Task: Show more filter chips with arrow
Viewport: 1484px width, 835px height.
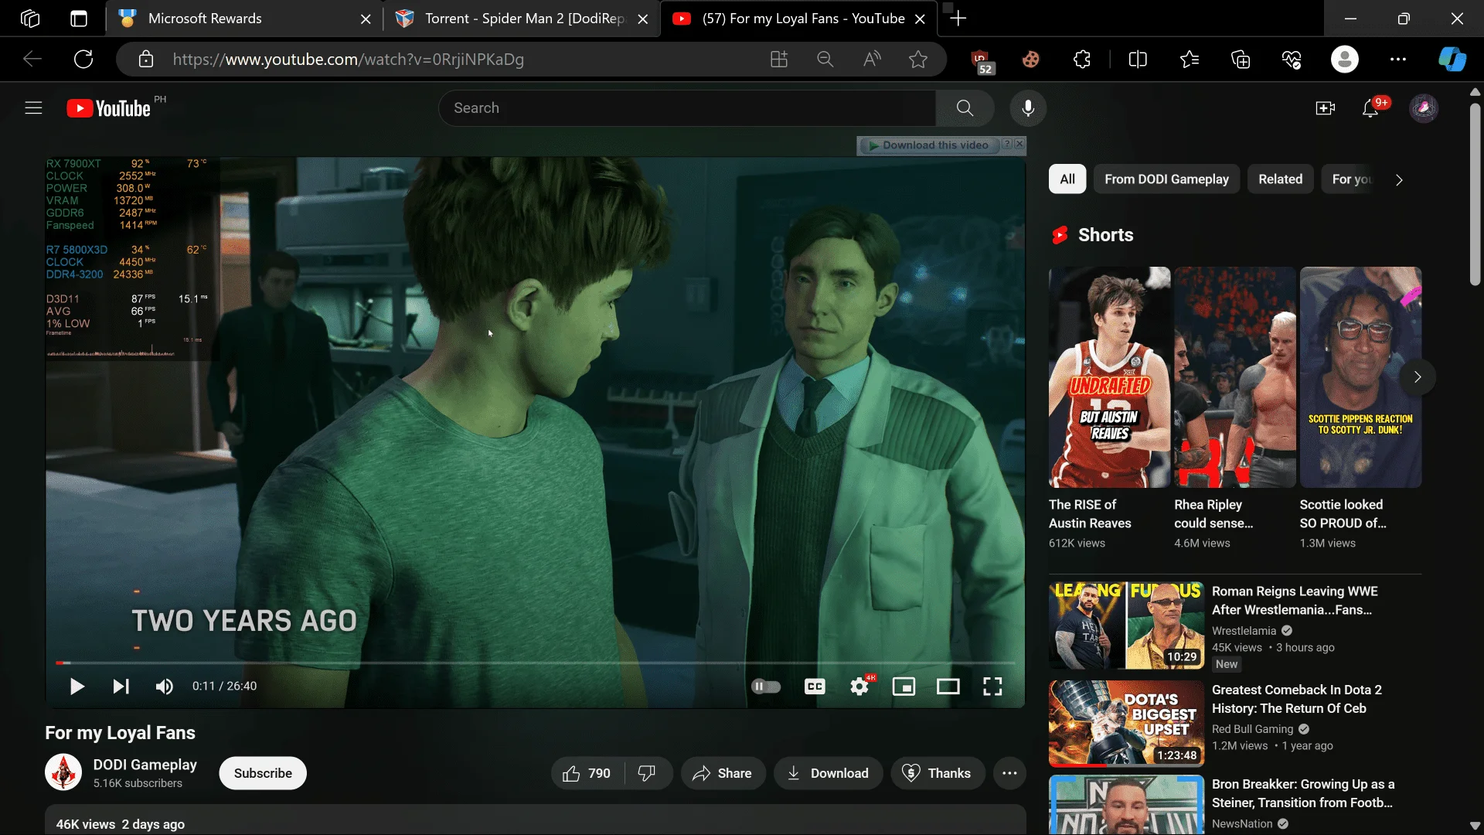Action: (1399, 180)
